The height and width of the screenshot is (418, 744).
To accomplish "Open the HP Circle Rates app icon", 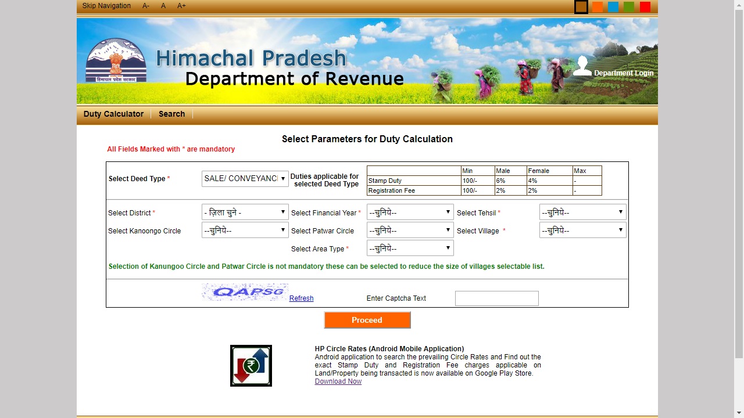I will [x=251, y=365].
